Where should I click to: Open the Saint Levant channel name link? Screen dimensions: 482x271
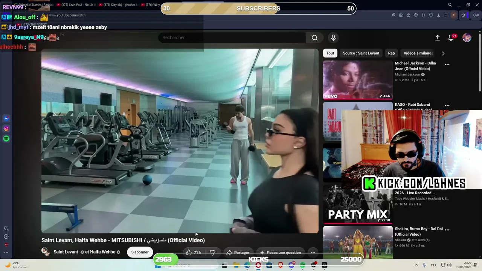66,252
